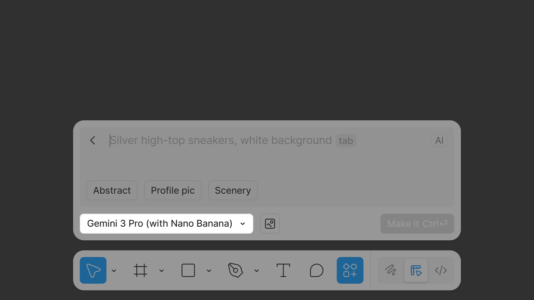Select the Comment tool
Image resolution: width=534 pixels, height=300 pixels.
click(316, 270)
